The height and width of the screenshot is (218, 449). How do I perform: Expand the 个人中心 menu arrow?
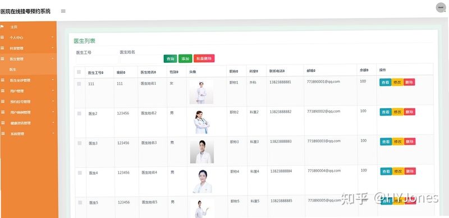[x=52, y=37]
